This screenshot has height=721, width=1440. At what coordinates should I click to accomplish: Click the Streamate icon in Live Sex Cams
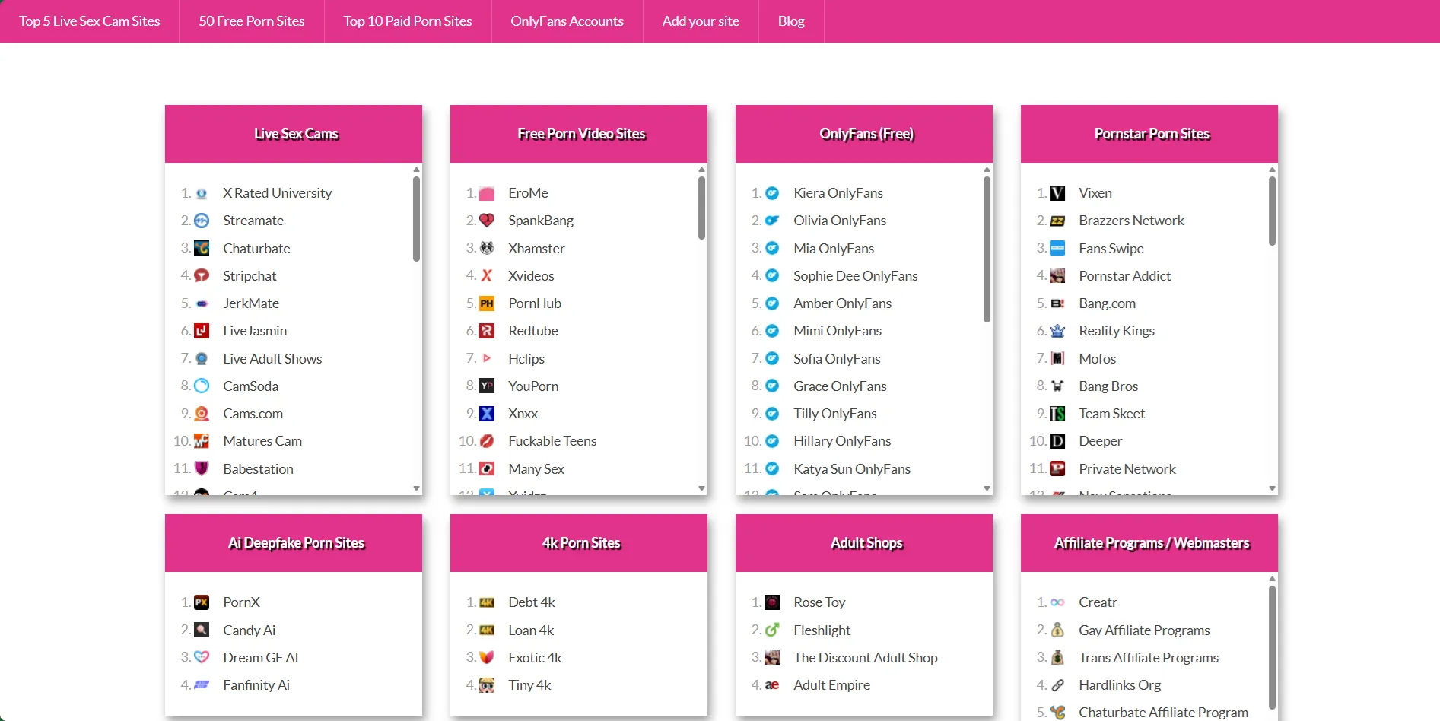click(x=202, y=221)
